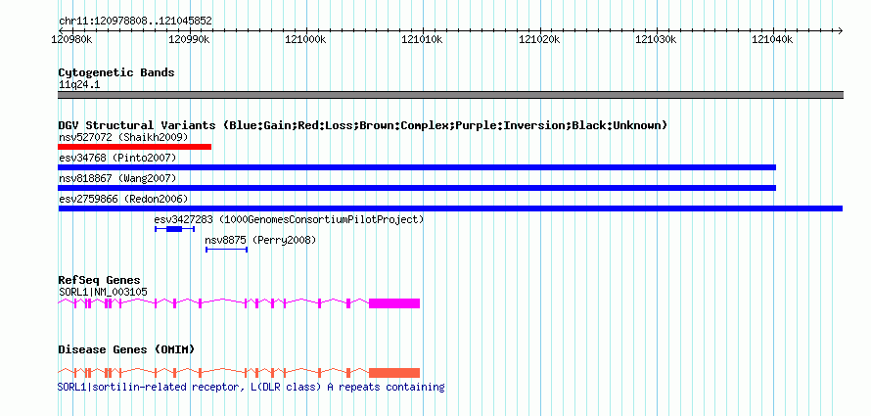Click the 121030k ruler tick label
Image resolution: width=871 pixels, height=416 pixels.
[656, 39]
